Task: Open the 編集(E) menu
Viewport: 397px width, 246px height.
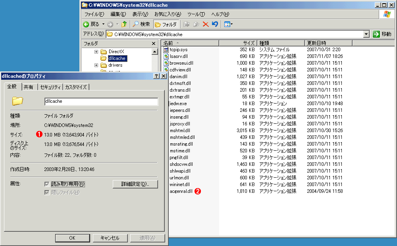Action: click(118, 14)
